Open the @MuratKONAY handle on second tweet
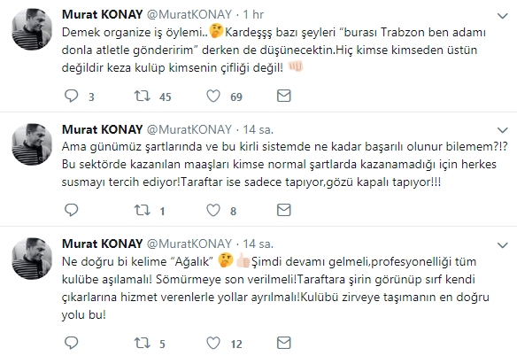Viewport: 517px width, 356px height. (x=189, y=129)
